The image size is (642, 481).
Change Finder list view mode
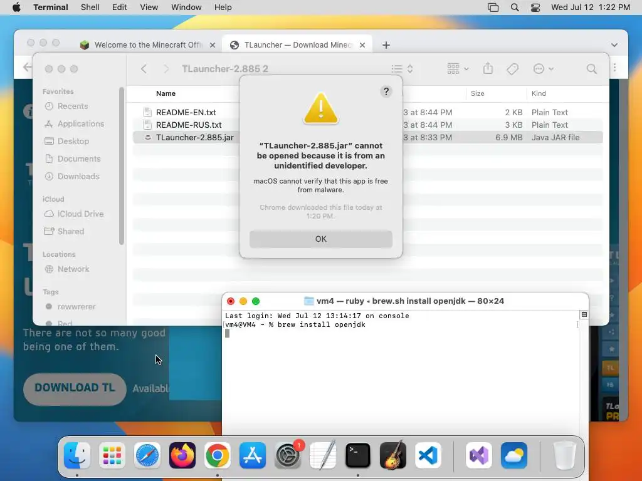click(x=402, y=69)
